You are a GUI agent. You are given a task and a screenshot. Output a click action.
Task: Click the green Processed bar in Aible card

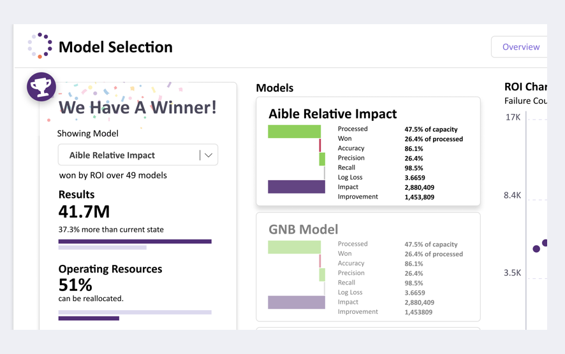point(295,131)
